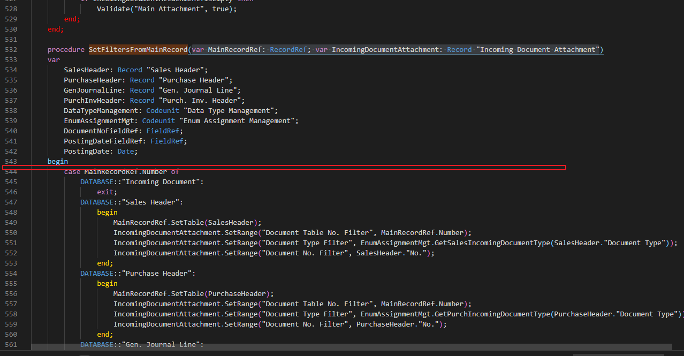Click "Document Table No. Filter" on line 550

[x=317, y=233]
